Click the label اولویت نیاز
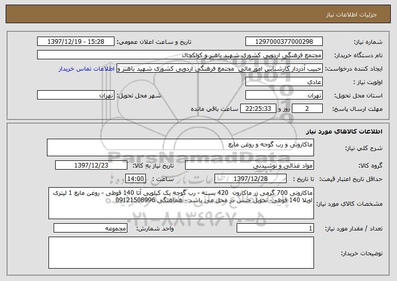The width and height of the screenshot is (397, 281). (368, 82)
